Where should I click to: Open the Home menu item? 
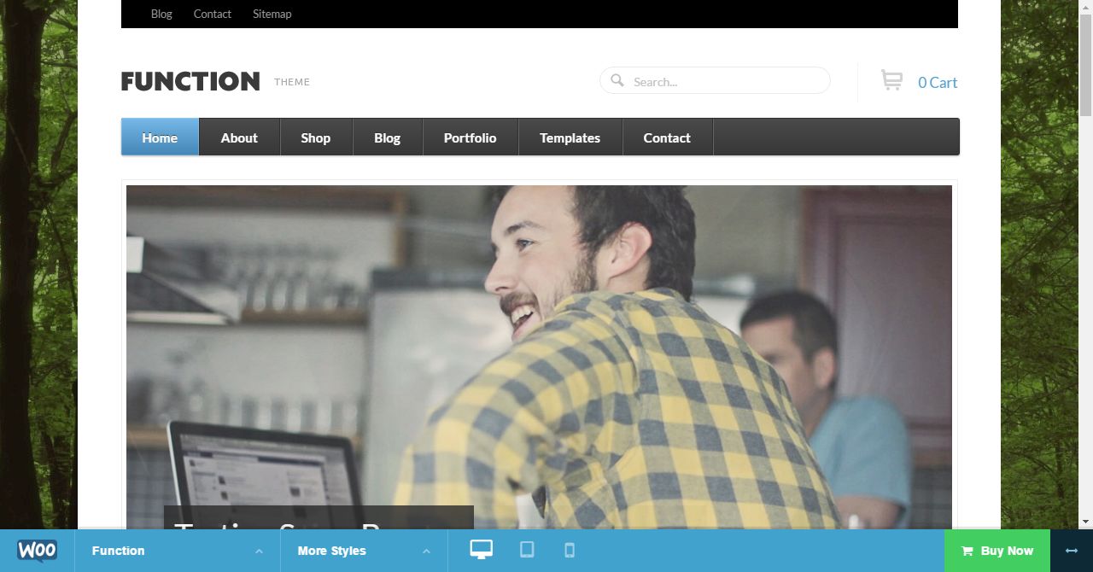coord(160,137)
